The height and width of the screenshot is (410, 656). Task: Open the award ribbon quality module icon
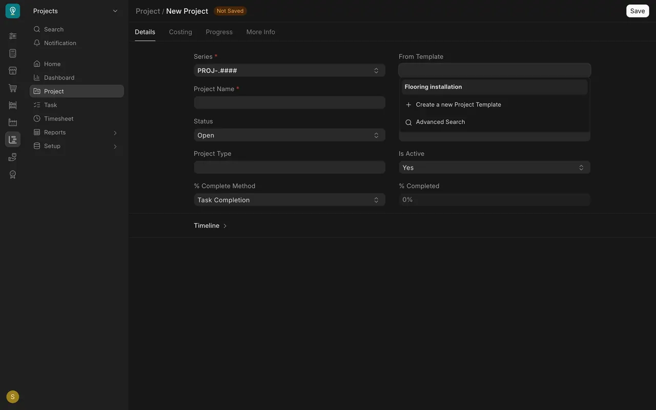click(x=13, y=174)
